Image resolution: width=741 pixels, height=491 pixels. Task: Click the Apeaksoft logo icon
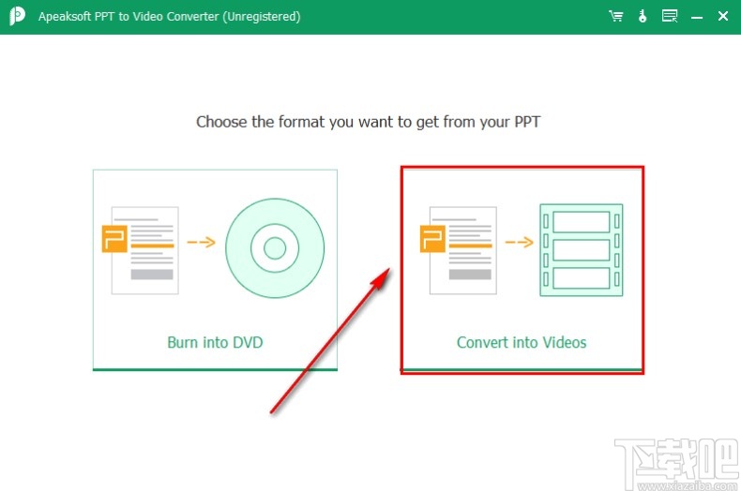tap(17, 16)
